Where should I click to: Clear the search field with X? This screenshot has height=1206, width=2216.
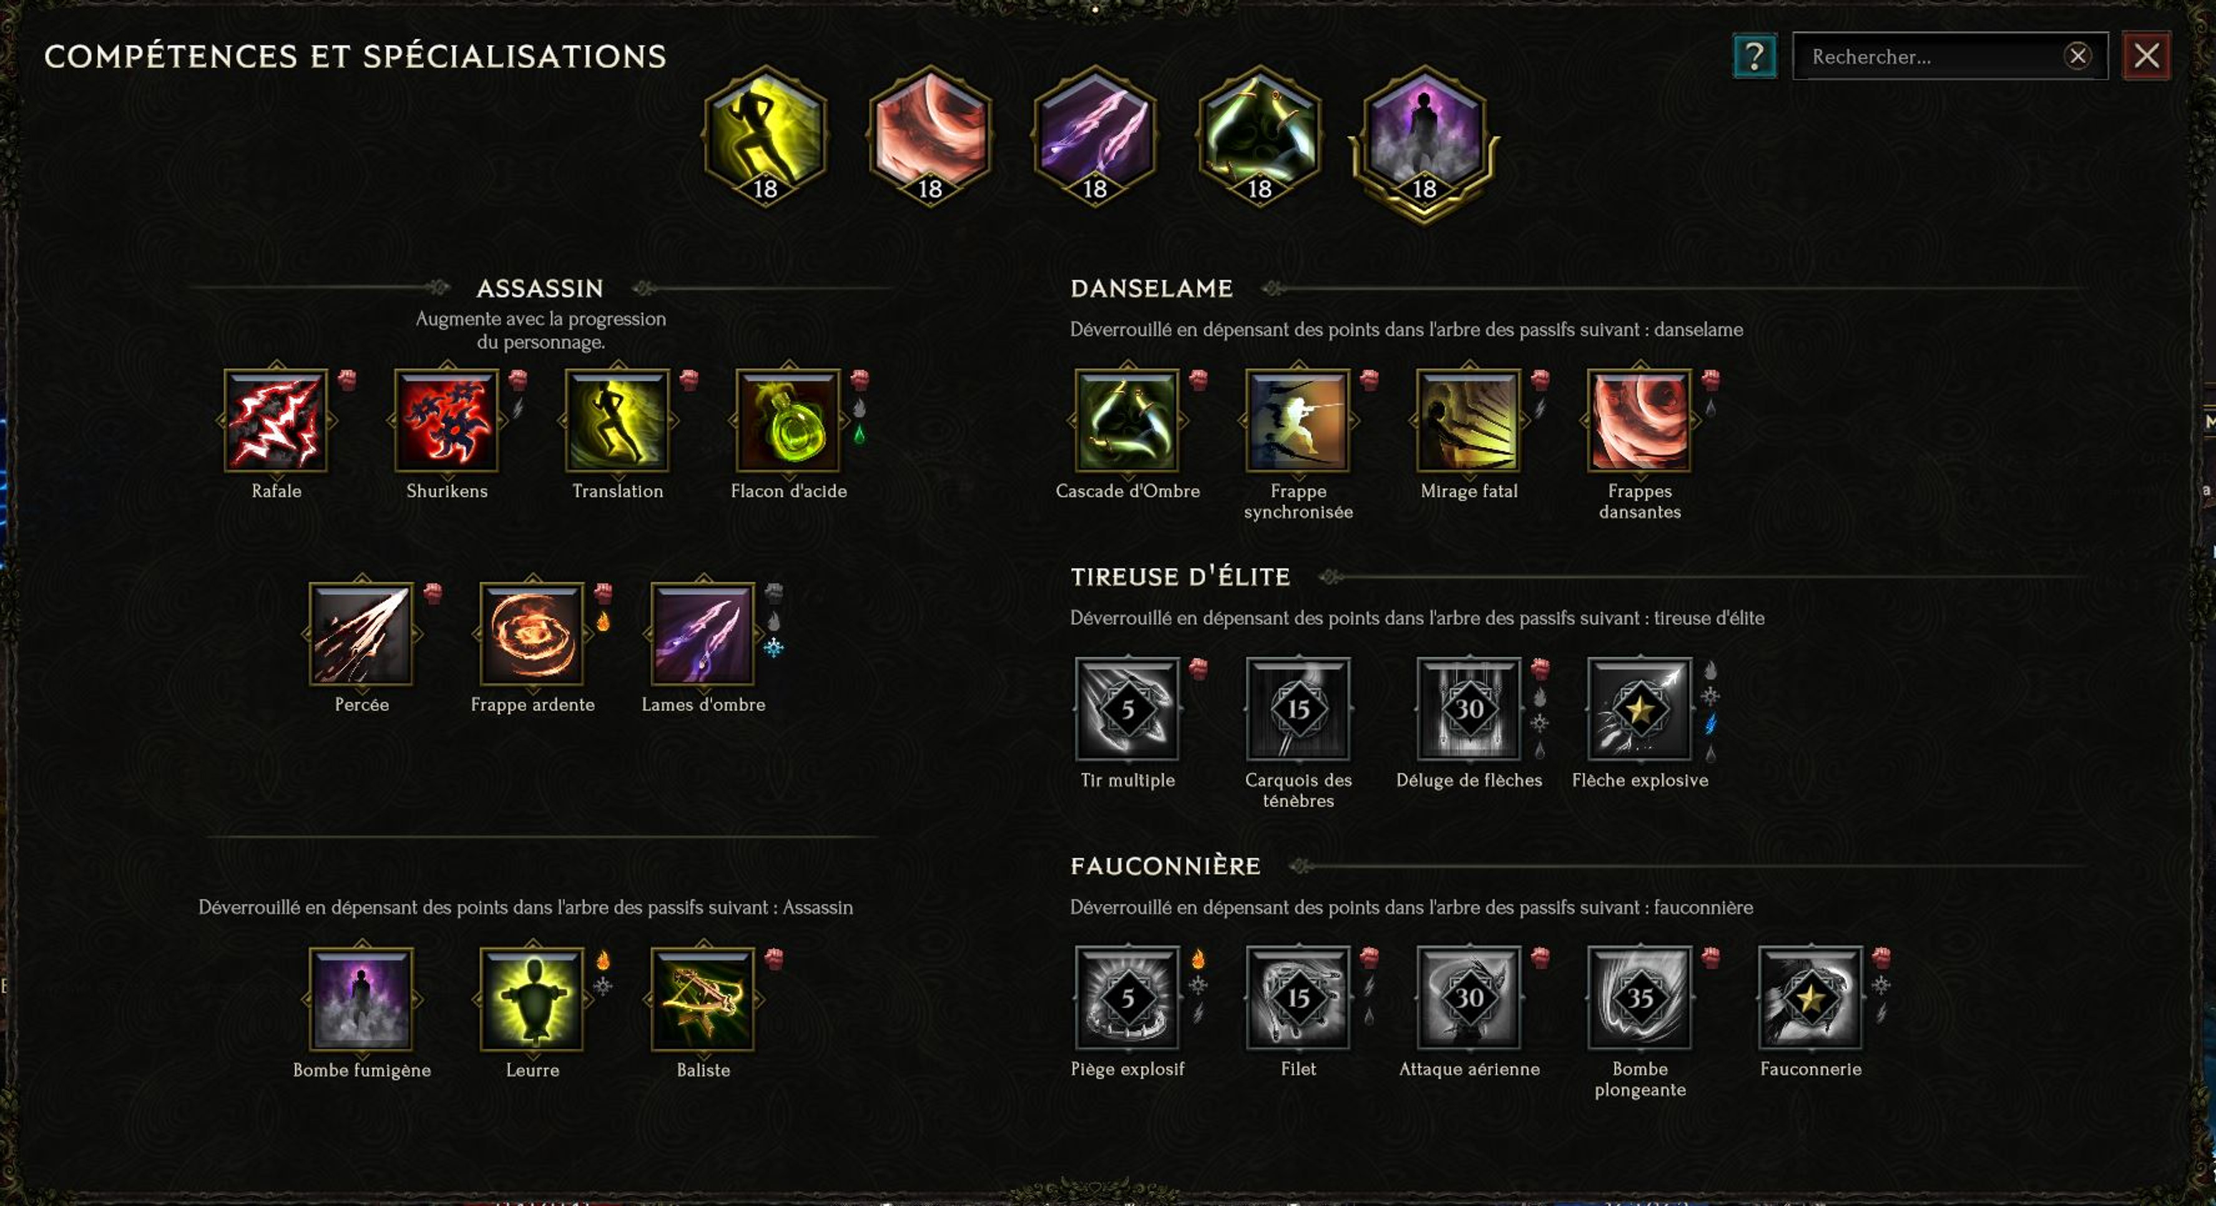[2077, 56]
